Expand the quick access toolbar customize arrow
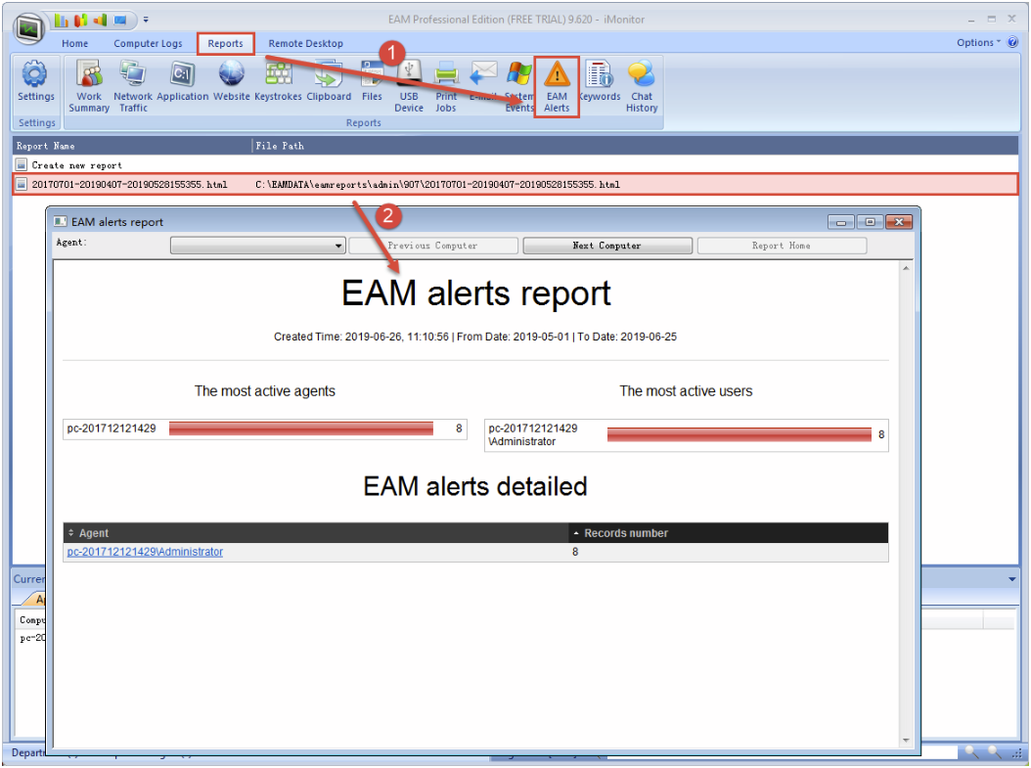The image size is (1031, 768). [x=146, y=21]
